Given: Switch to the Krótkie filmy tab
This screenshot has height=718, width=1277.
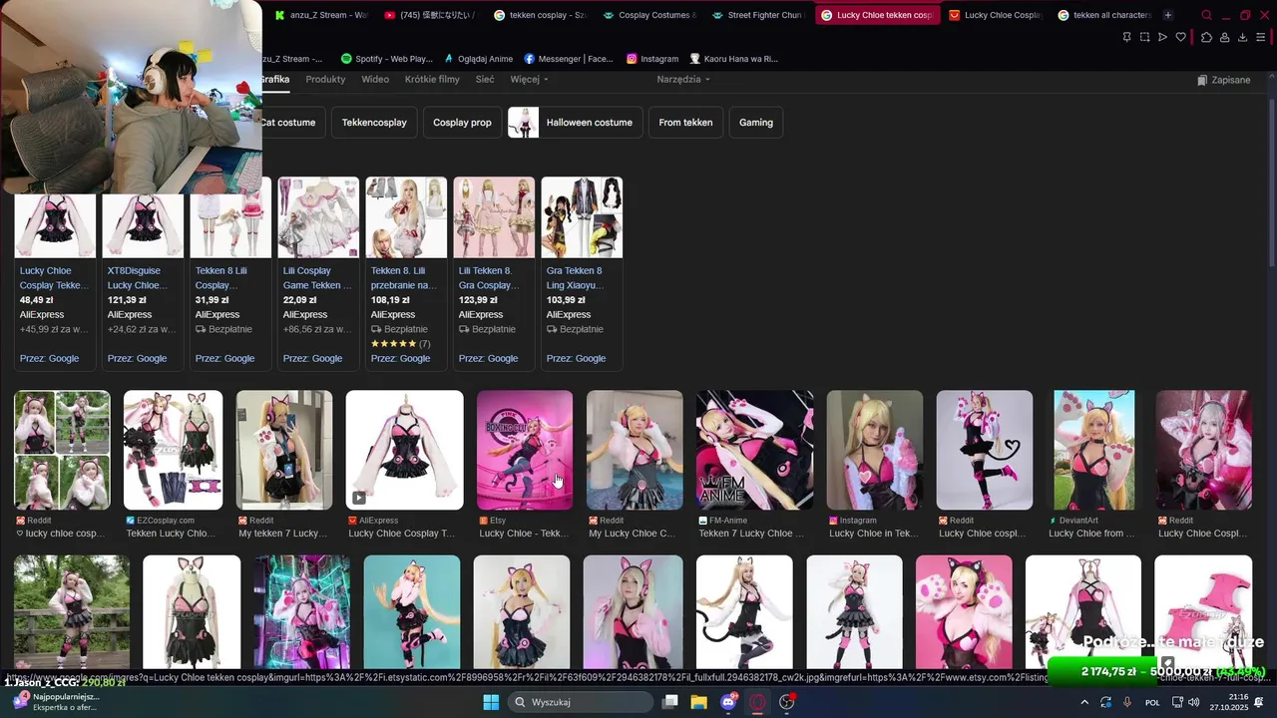Looking at the screenshot, I should pyautogui.click(x=432, y=79).
